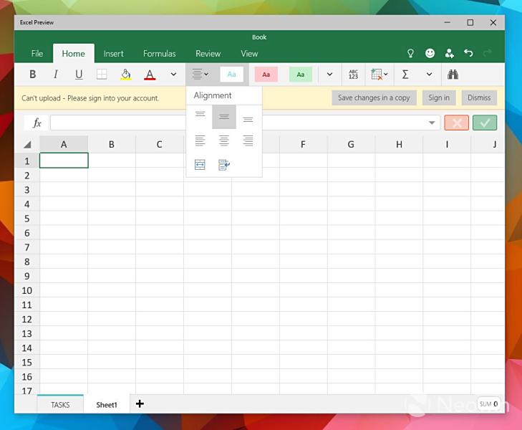
Task: Apply the Normal cell style
Action: pyautogui.click(x=232, y=75)
